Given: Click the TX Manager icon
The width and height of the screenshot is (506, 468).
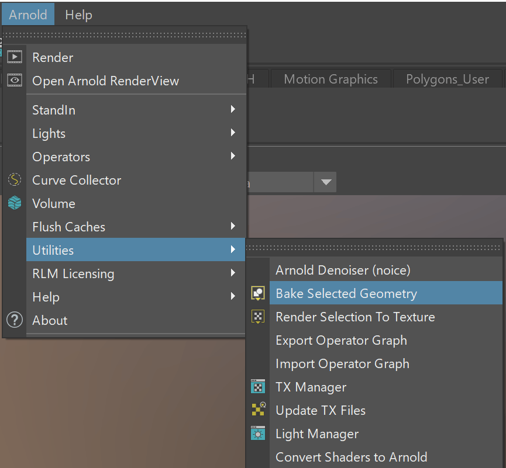Looking at the screenshot, I should pos(258,387).
